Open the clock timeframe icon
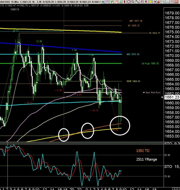 pos(129,2)
